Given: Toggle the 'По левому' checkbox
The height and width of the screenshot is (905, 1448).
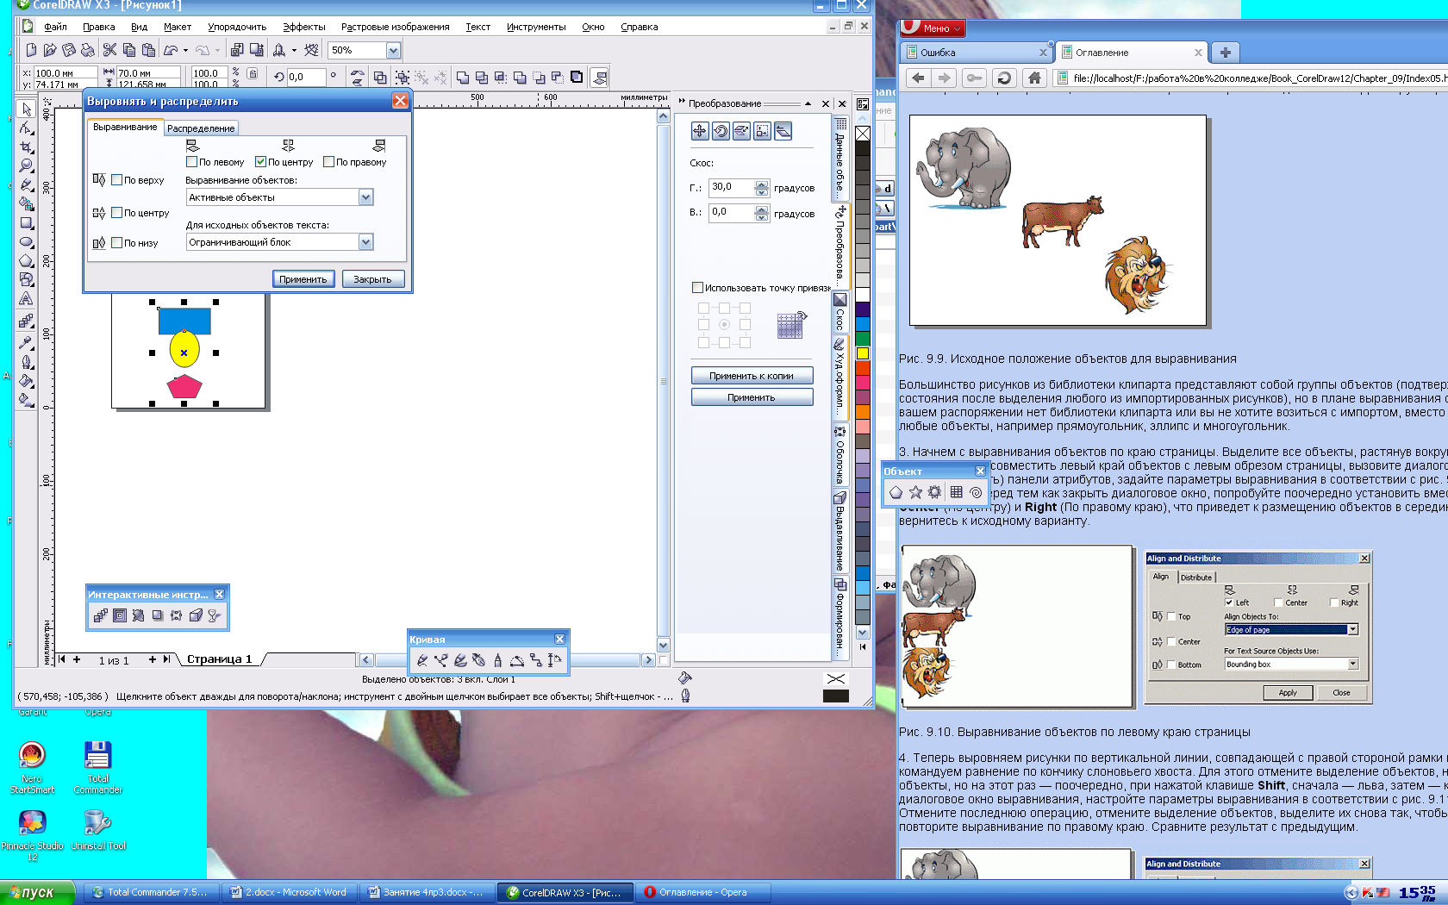Looking at the screenshot, I should pyautogui.click(x=192, y=162).
